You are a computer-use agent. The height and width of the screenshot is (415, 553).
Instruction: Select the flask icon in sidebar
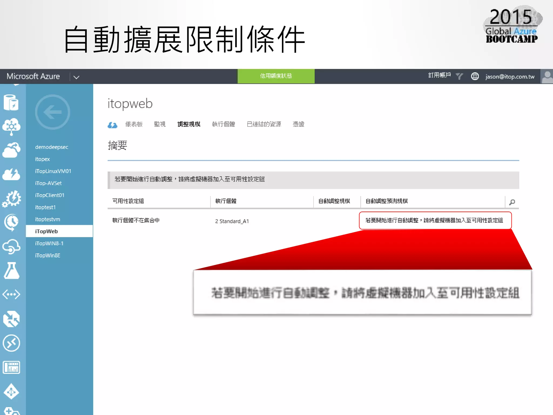click(11, 270)
